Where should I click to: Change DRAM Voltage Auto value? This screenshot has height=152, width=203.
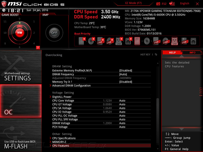pyautogui.click(x=122, y=123)
